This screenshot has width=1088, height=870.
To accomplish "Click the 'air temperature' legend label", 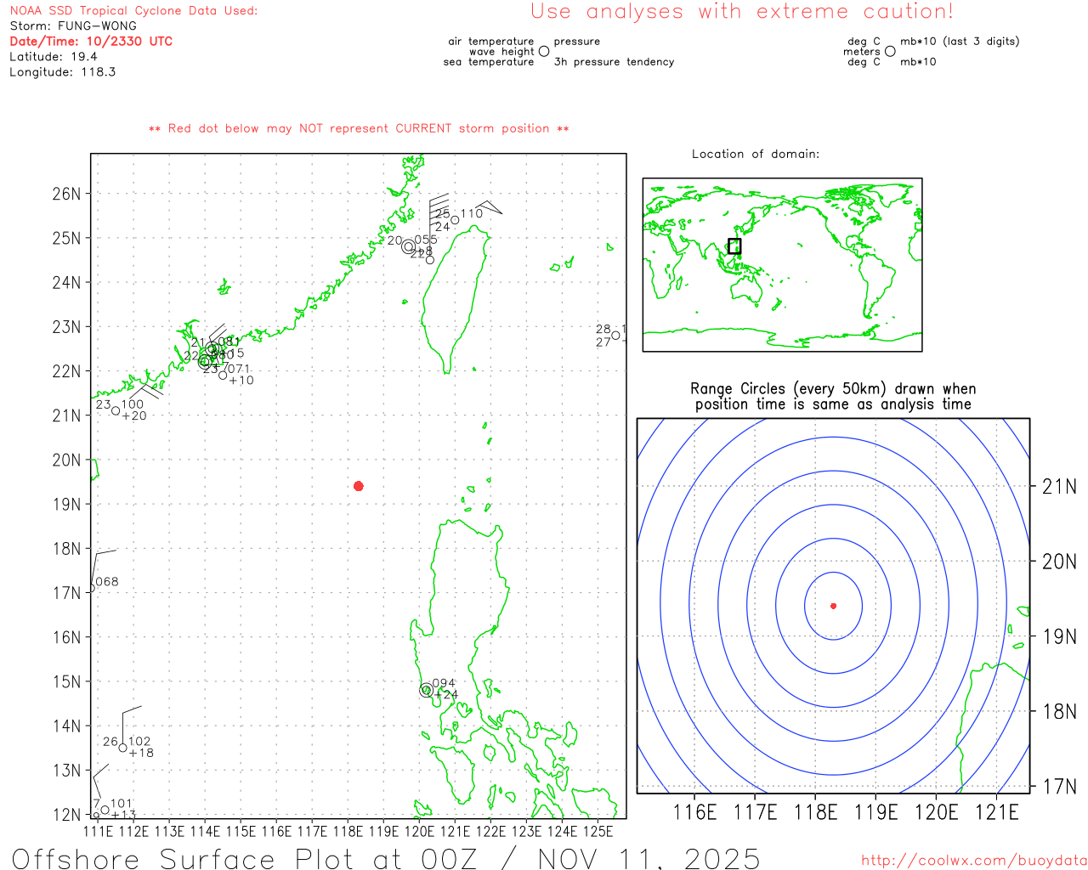I will 491,41.
